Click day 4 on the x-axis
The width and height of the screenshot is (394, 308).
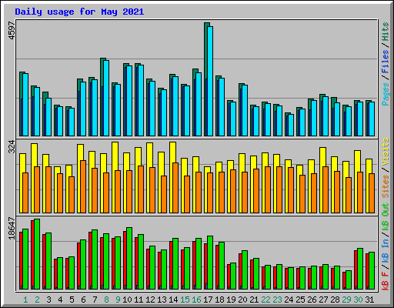click(60, 300)
